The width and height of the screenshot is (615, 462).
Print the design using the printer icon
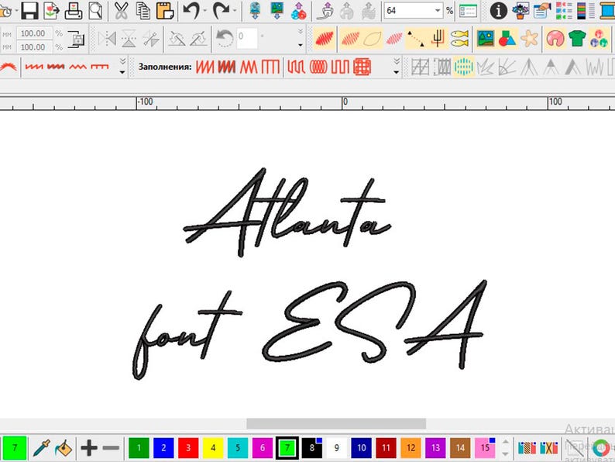point(74,10)
